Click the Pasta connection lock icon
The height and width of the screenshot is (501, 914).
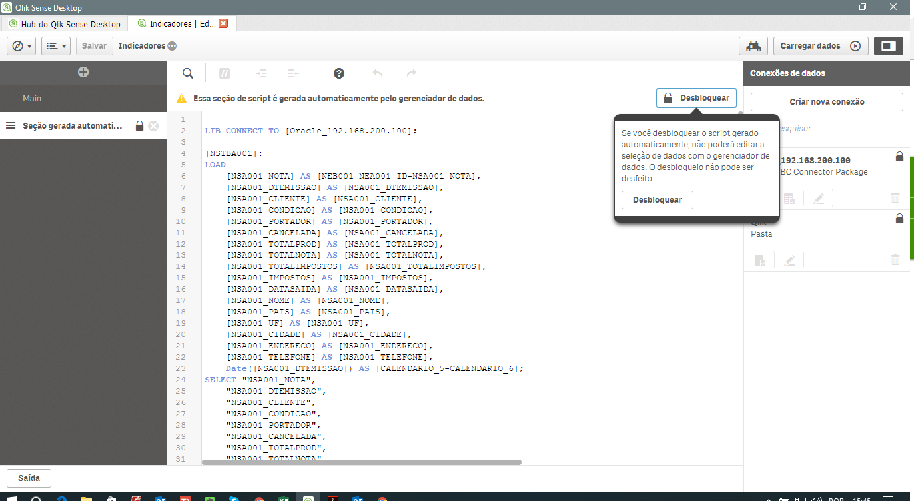click(899, 218)
